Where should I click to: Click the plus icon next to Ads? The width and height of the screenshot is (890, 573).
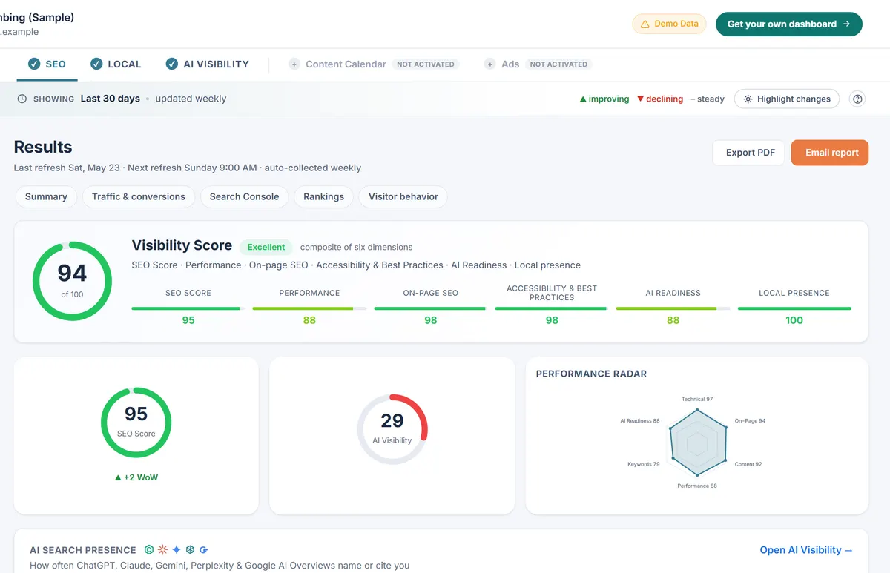click(x=489, y=64)
